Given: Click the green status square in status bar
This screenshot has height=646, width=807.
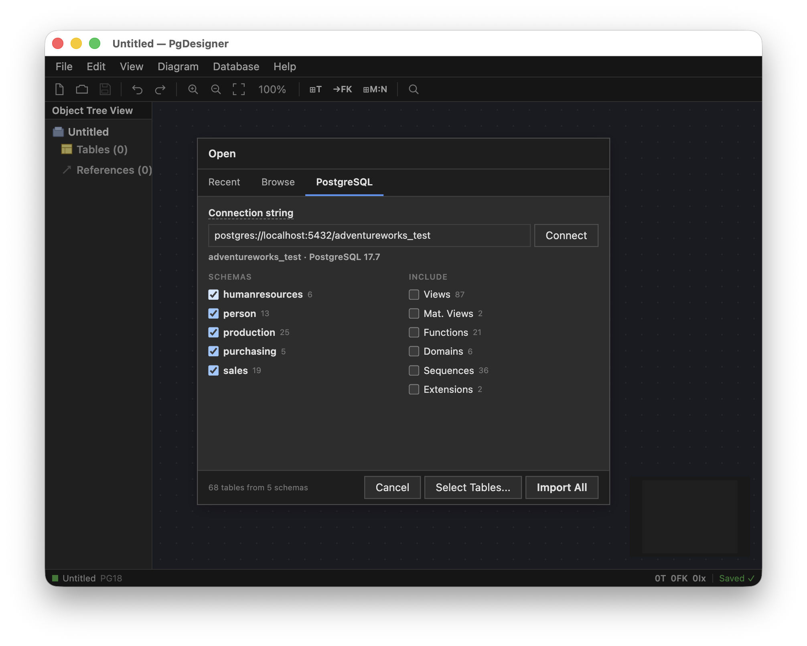Looking at the screenshot, I should click(x=55, y=578).
